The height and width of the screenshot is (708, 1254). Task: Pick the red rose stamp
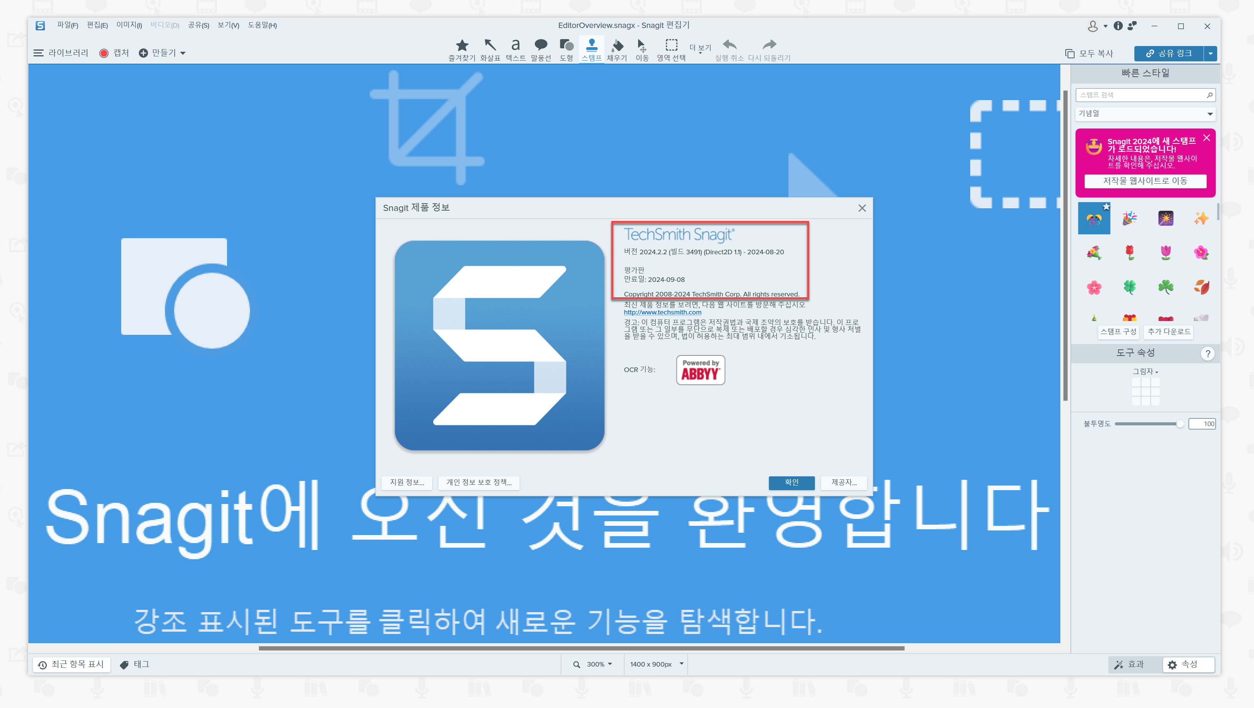click(x=1129, y=253)
